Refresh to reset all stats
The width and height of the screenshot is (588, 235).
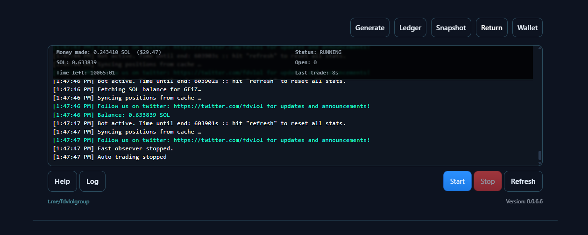point(523,181)
